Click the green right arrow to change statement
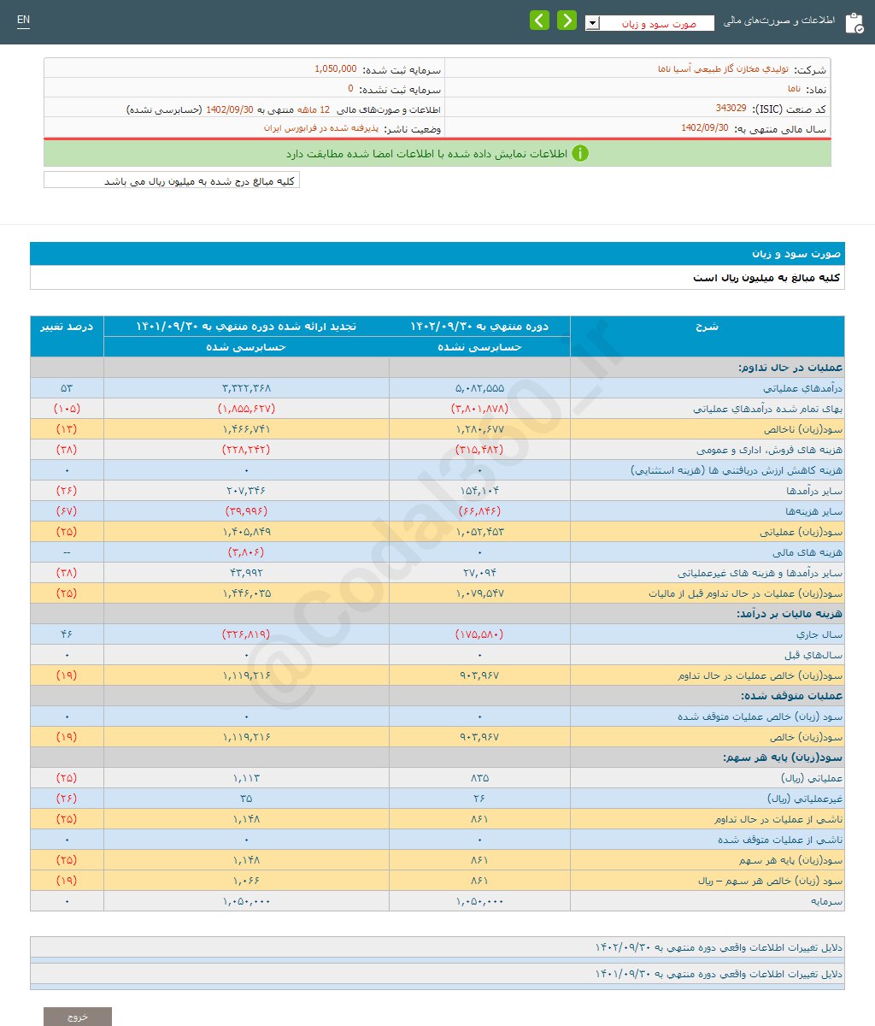This screenshot has width=875, height=1026. point(567,19)
